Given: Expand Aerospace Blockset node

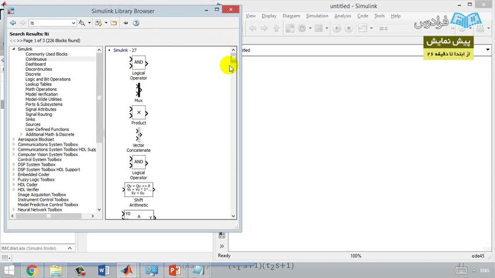Looking at the screenshot, I should tap(13, 140).
